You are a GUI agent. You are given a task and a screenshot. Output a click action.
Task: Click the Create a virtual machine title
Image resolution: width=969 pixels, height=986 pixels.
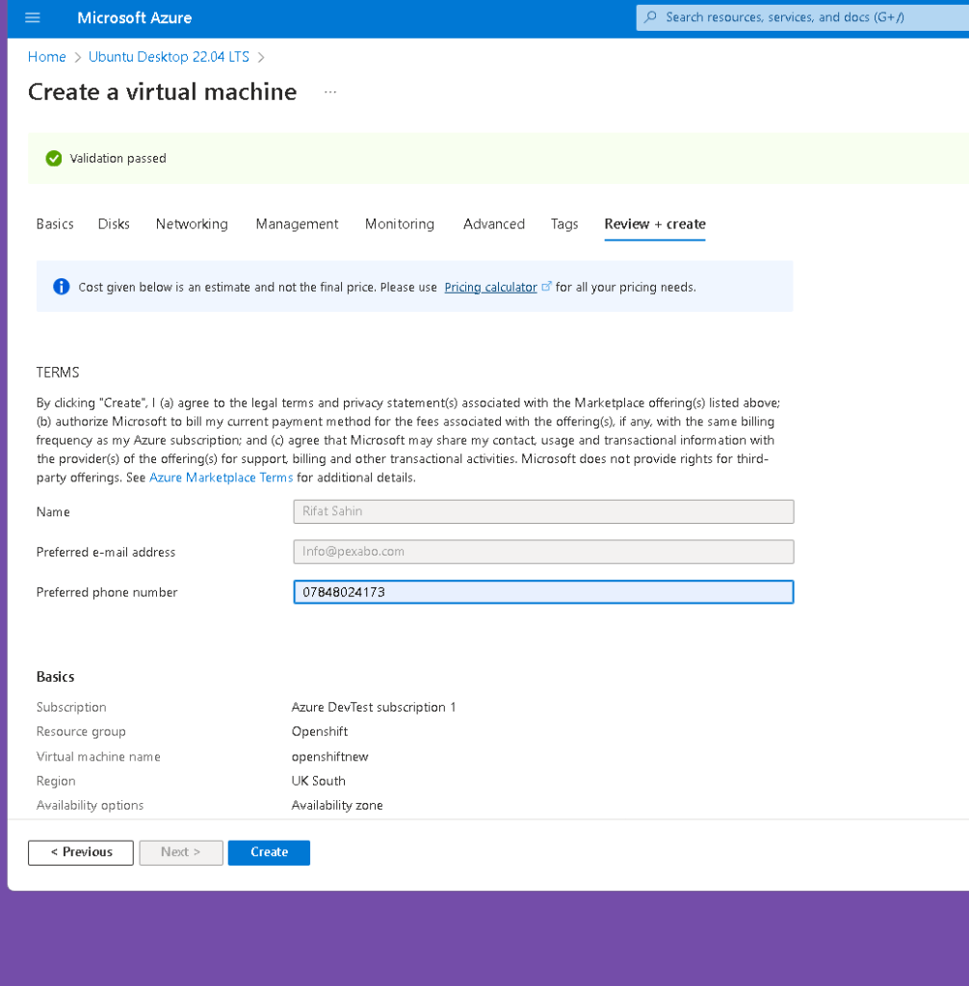click(x=163, y=91)
